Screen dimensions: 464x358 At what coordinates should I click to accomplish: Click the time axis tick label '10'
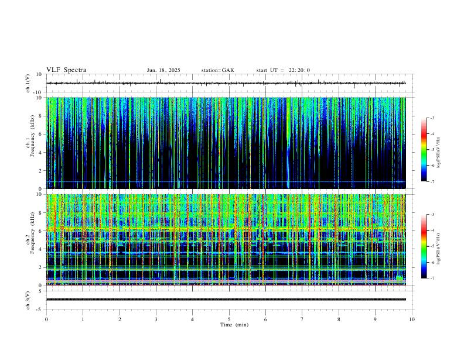pos(412,319)
